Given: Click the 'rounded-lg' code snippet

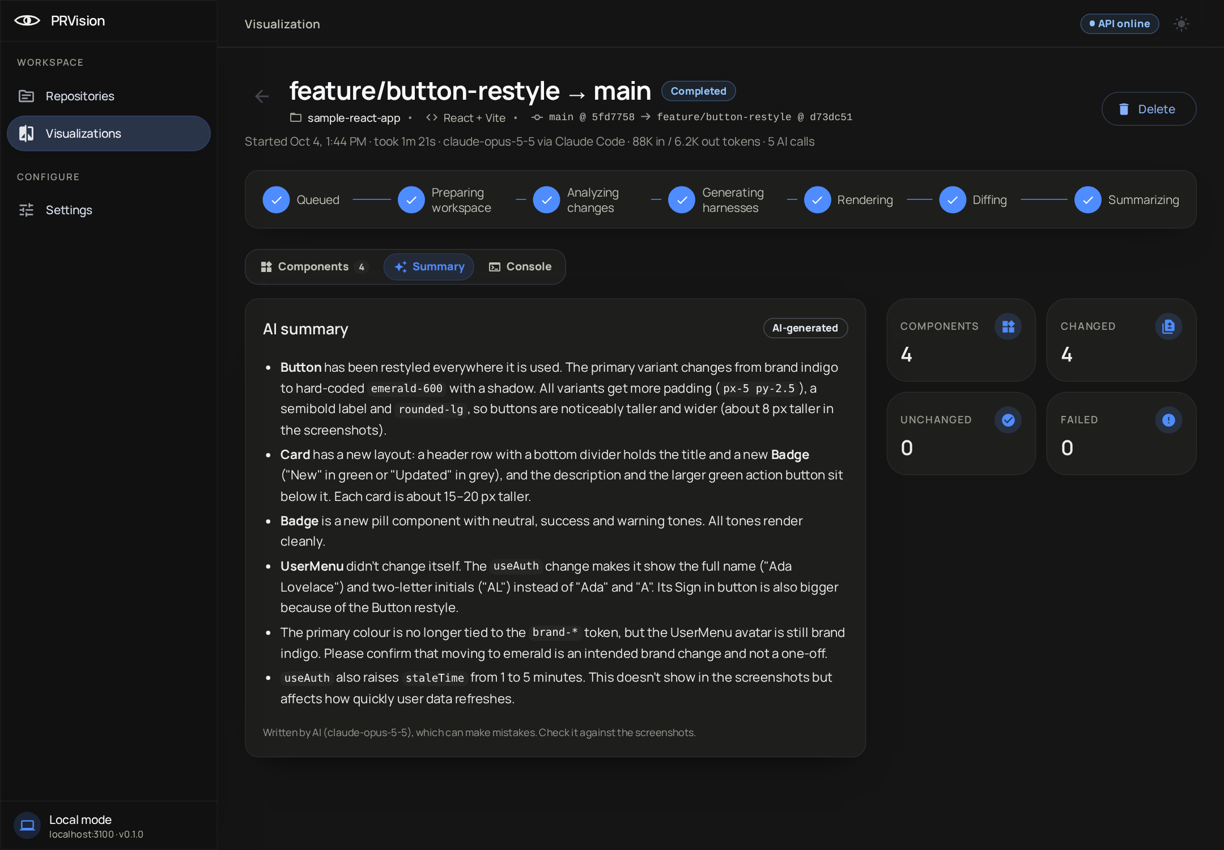Looking at the screenshot, I should 431,410.
